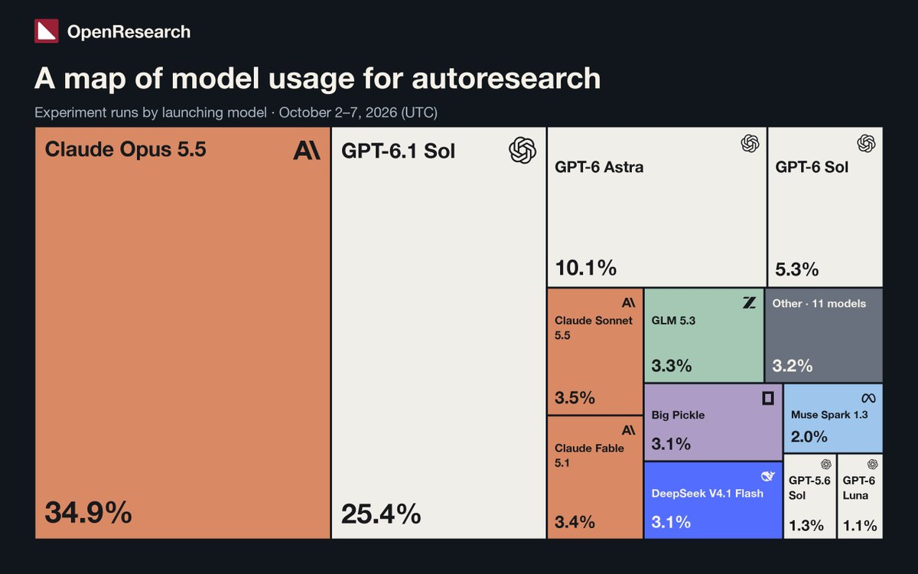Viewport: 918px width, 574px height.
Task: Click the subtitle with dates October 2–7, 2026
Action: tap(236, 113)
